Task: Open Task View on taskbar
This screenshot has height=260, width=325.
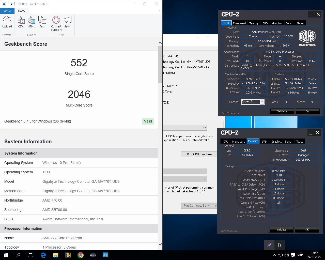Action: (x=30, y=255)
